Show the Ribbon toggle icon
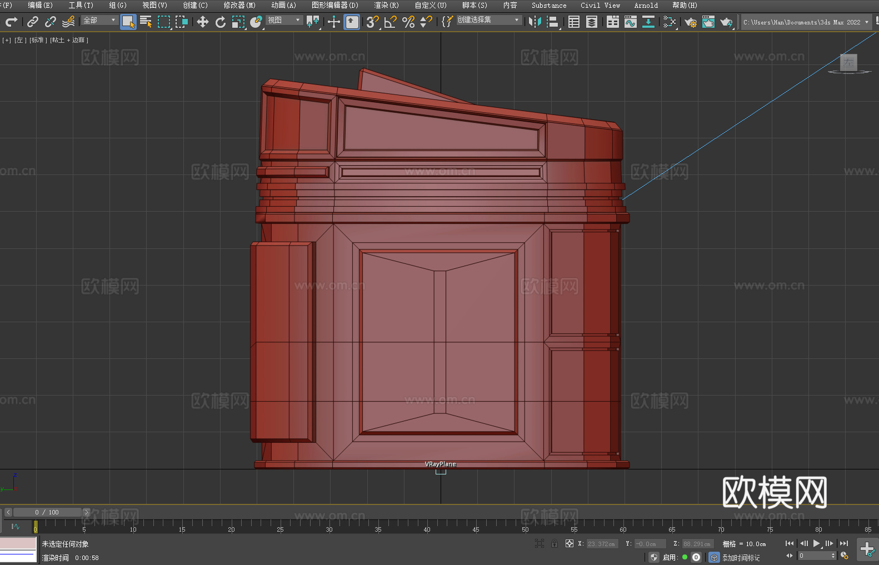The width and height of the screenshot is (879, 565). [x=613, y=22]
